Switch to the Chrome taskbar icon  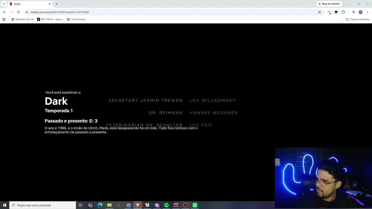click(x=128, y=205)
